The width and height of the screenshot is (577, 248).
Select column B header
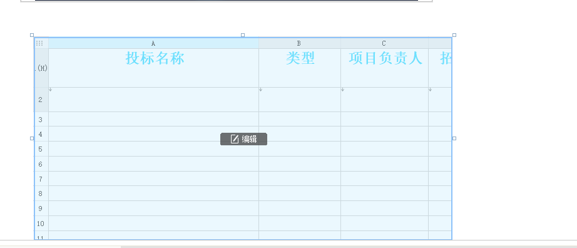pyautogui.click(x=300, y=43)
